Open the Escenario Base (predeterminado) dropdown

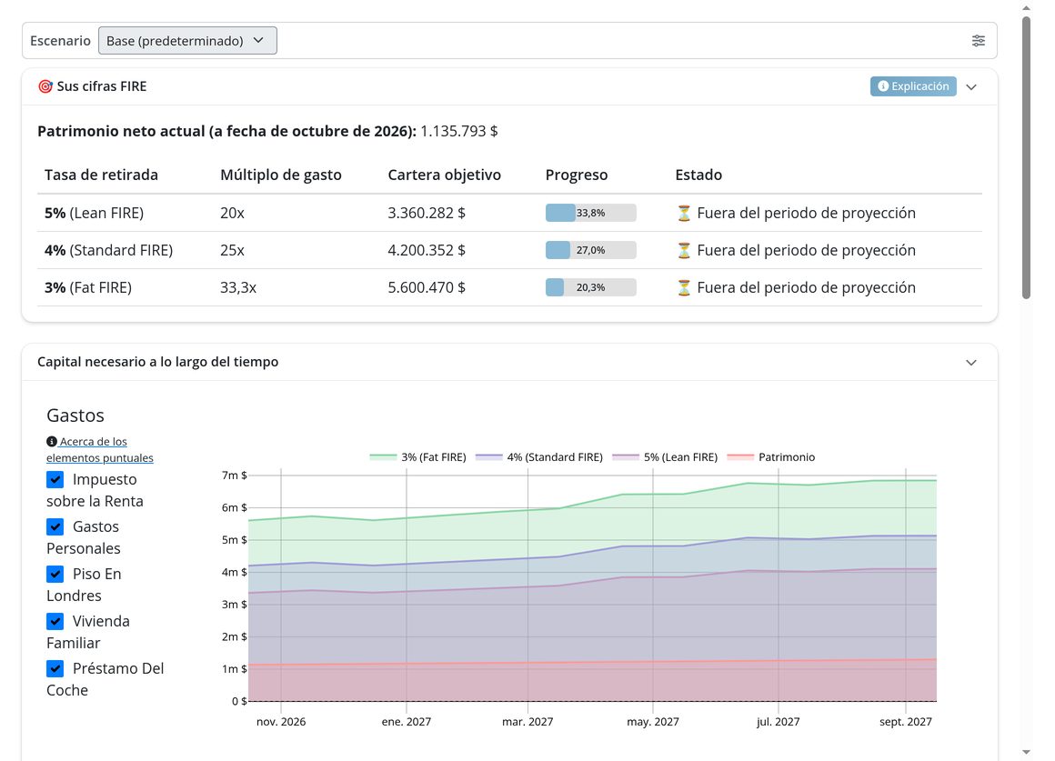pyautogui.click(x=187, y=40)
